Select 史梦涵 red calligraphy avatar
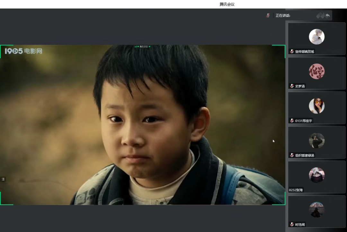 pos(316,71)
